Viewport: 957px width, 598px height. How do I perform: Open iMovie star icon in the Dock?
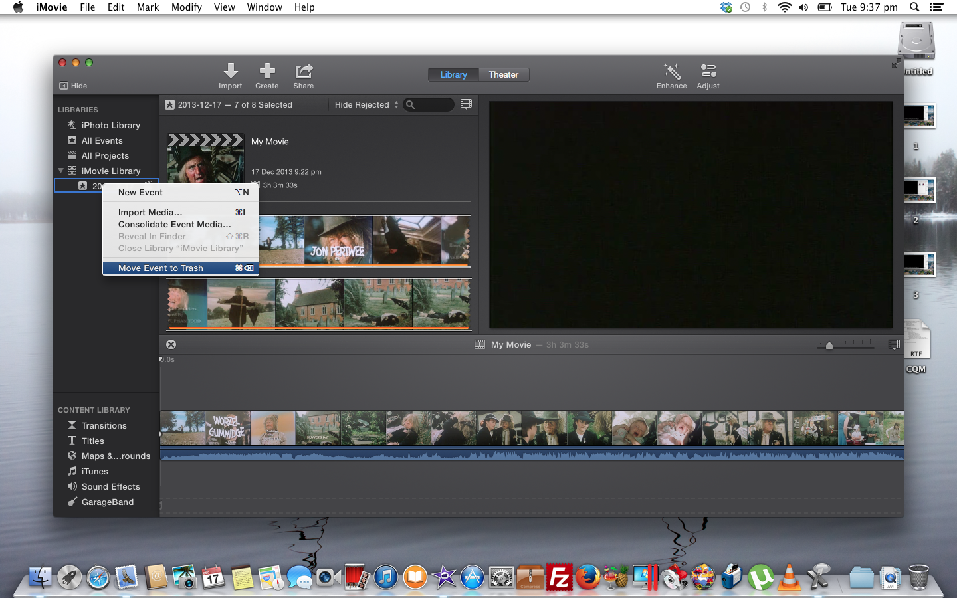(444, 577)
